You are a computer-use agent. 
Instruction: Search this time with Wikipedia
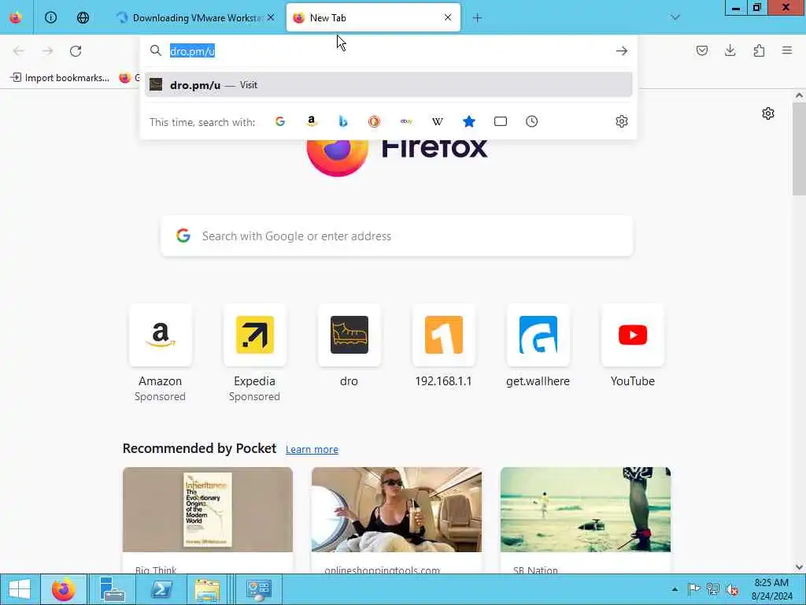(438, 121)
